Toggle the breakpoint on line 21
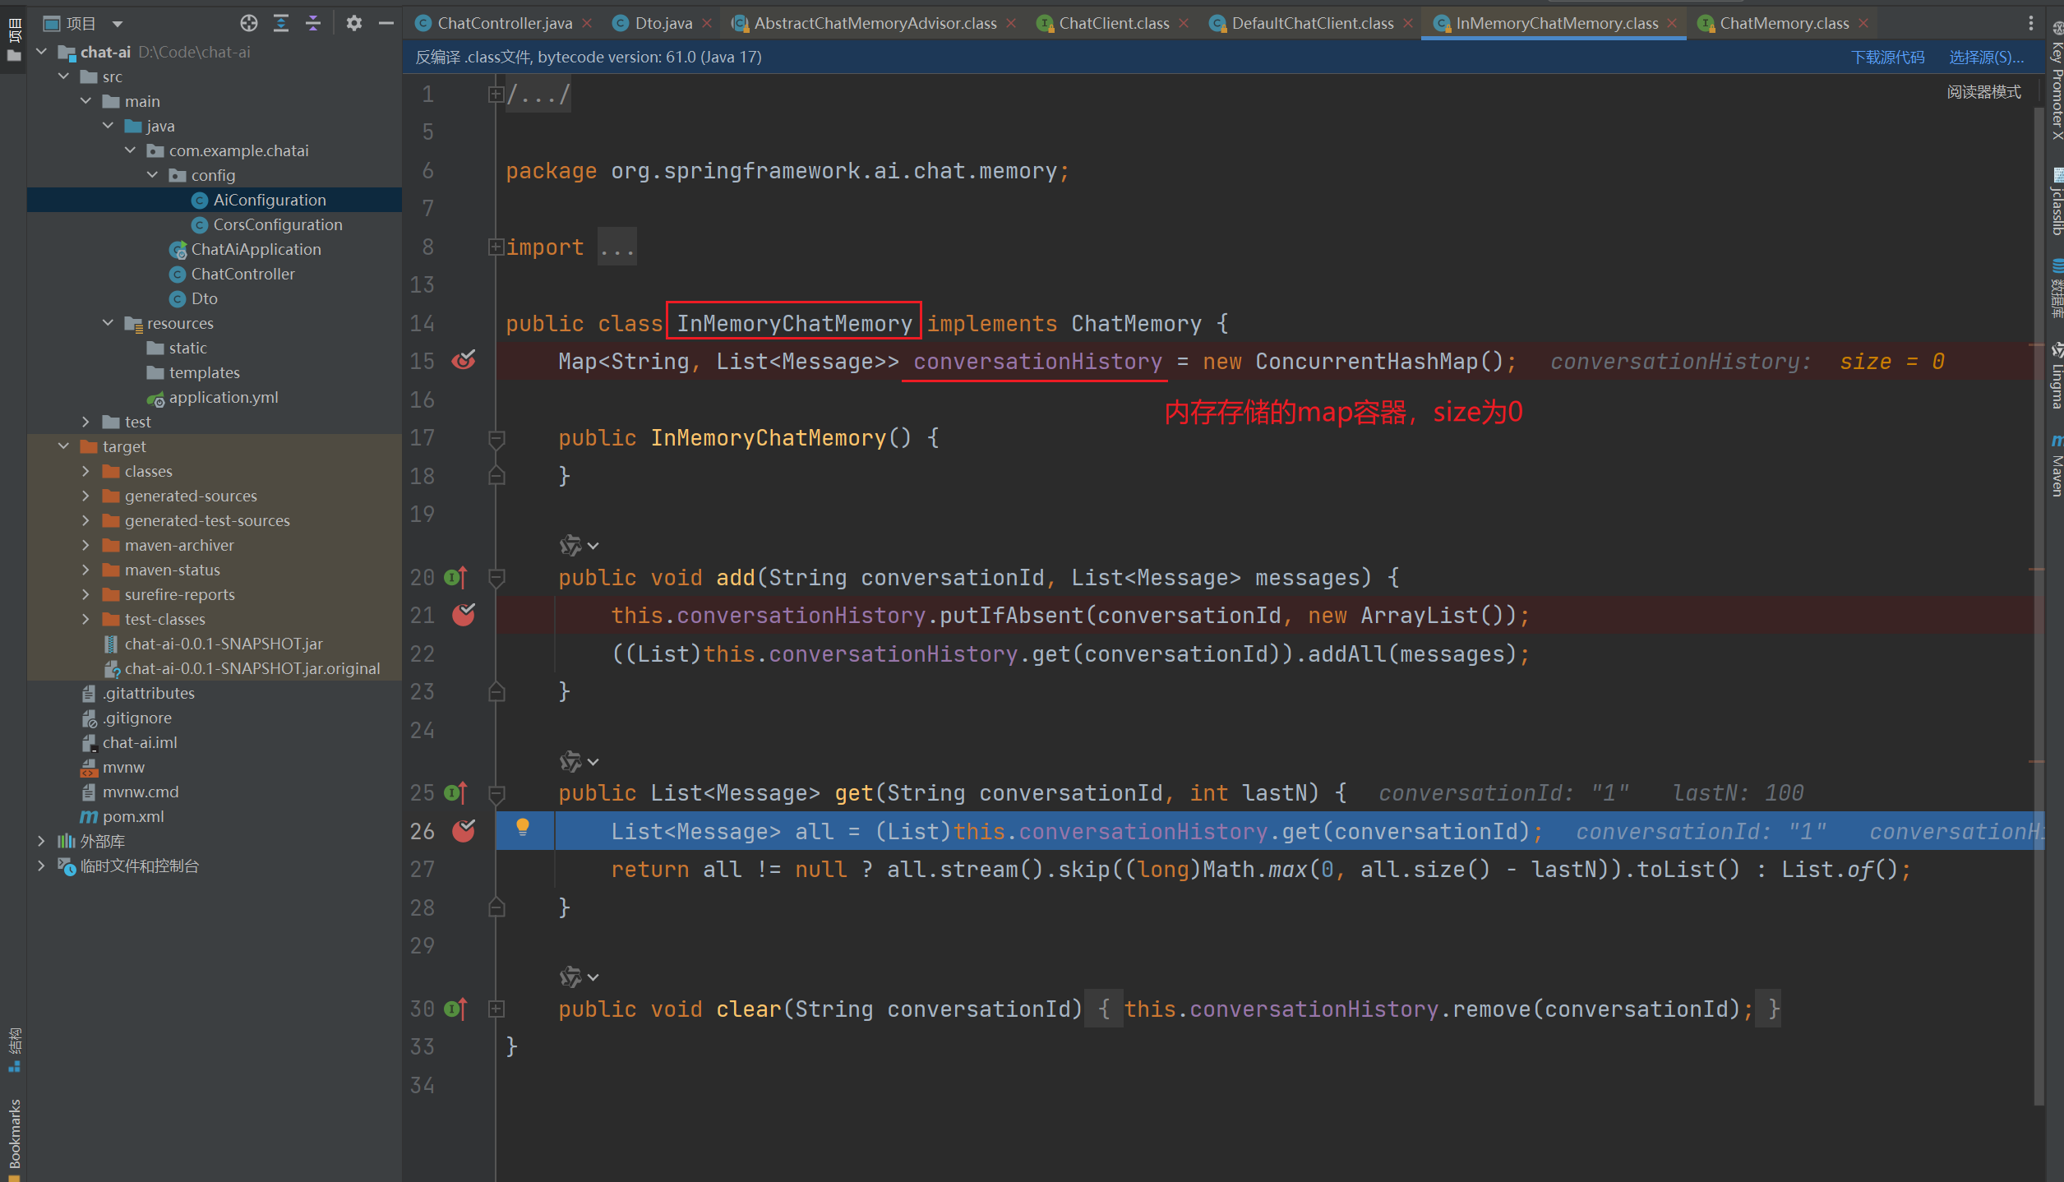Viewport: 2064px width, 1182px height. [464, 615]
